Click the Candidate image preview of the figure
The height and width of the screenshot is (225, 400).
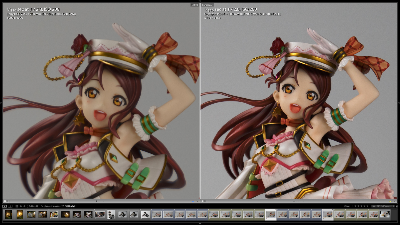299,101
